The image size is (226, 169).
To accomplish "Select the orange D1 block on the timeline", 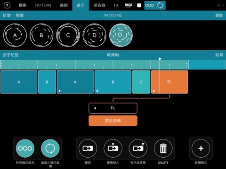I will pyautogui.click(x=169, y=82).
